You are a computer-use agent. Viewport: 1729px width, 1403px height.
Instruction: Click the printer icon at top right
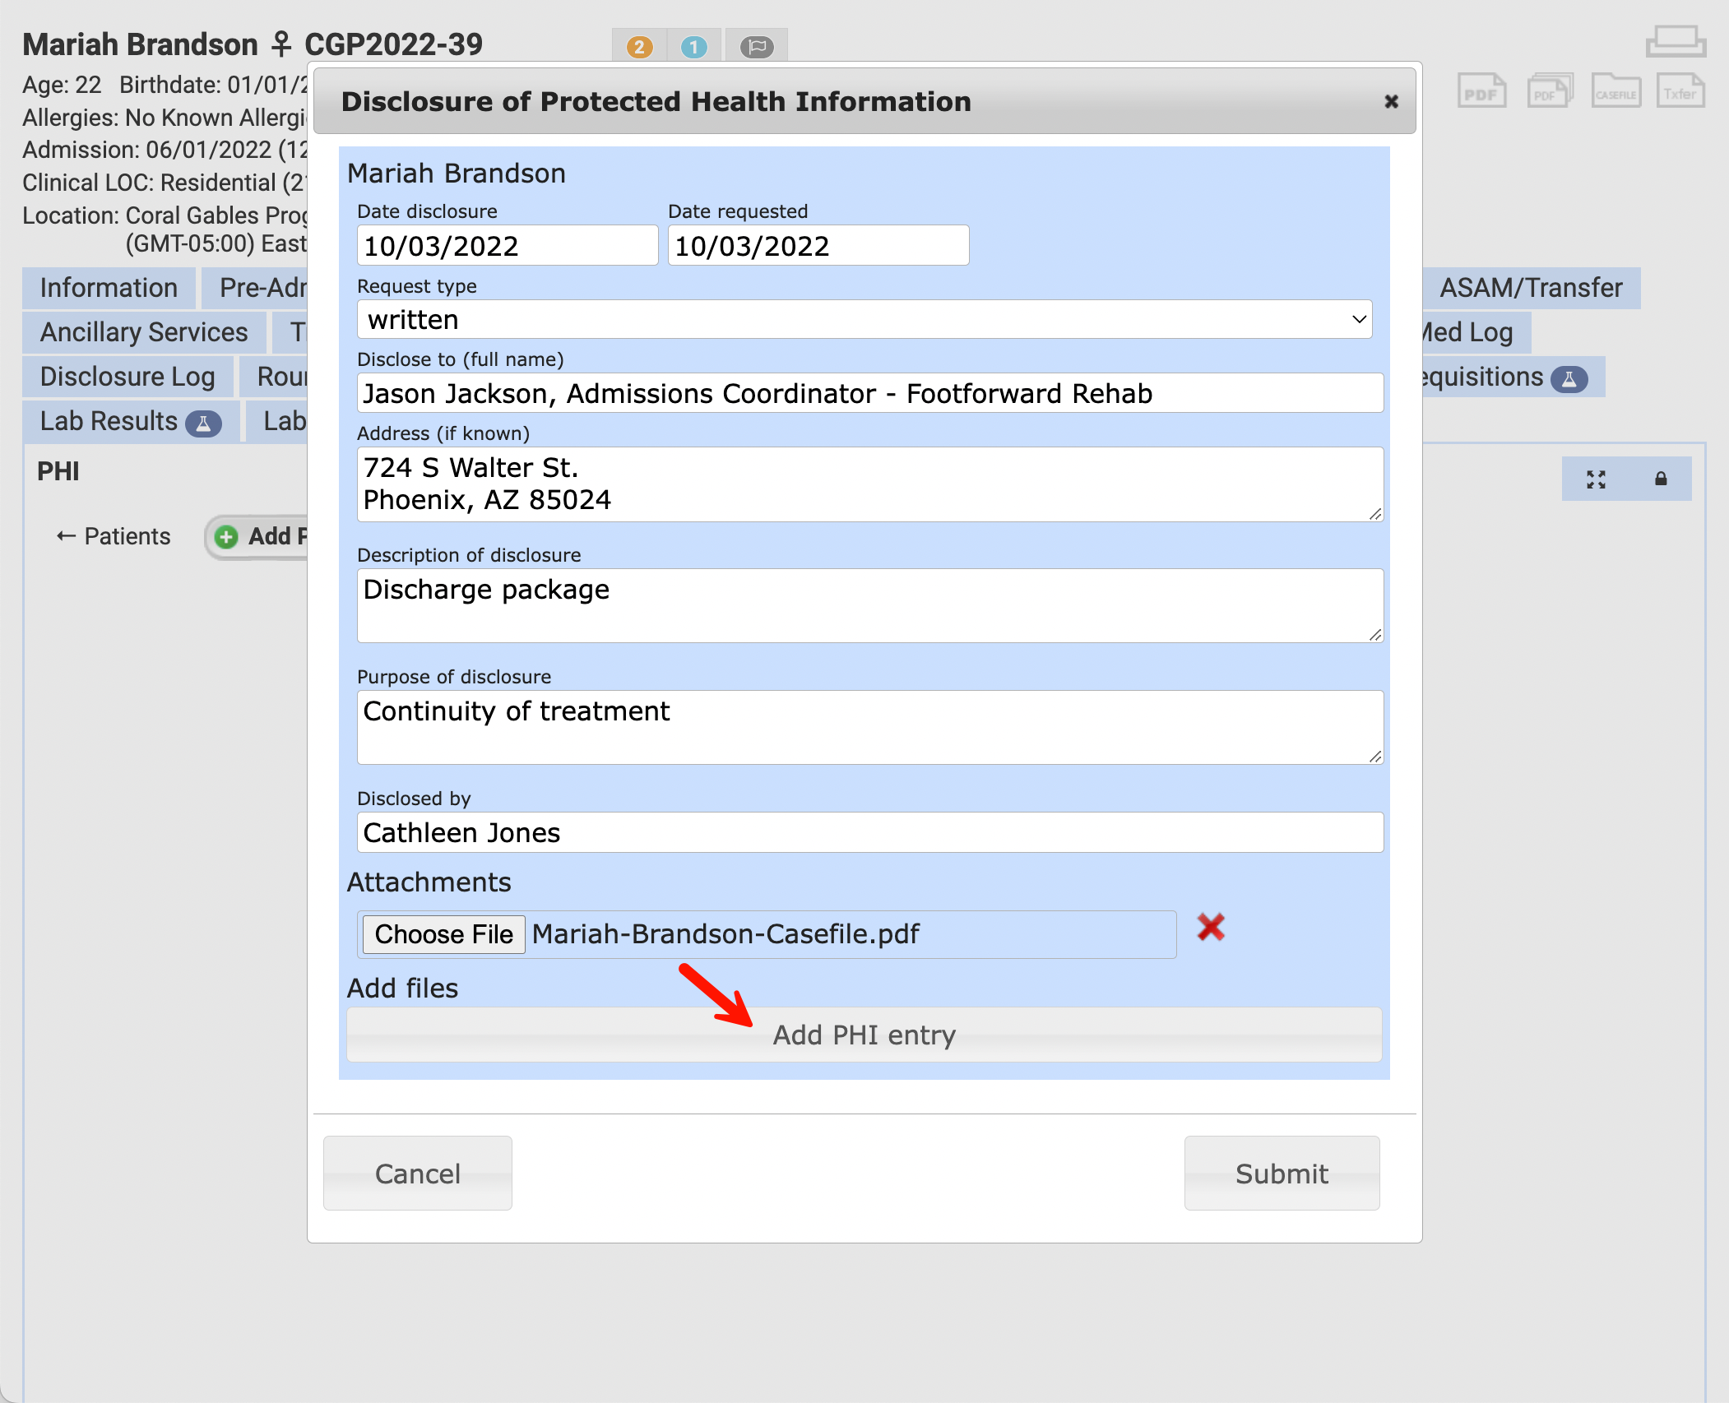pos(1676,41)
